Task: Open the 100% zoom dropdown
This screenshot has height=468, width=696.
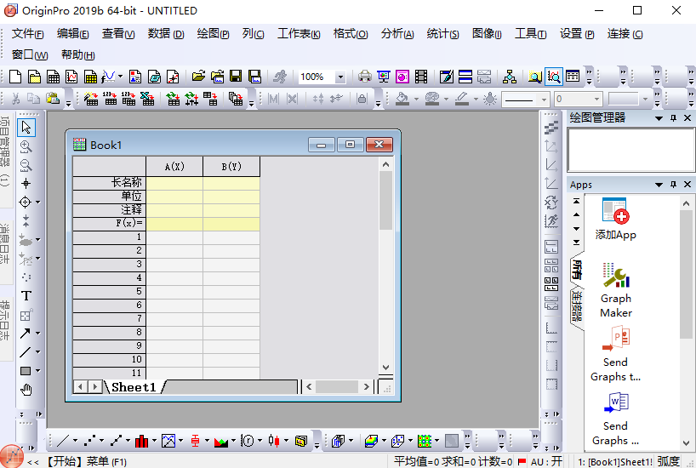Action: [x=340, y=77]
